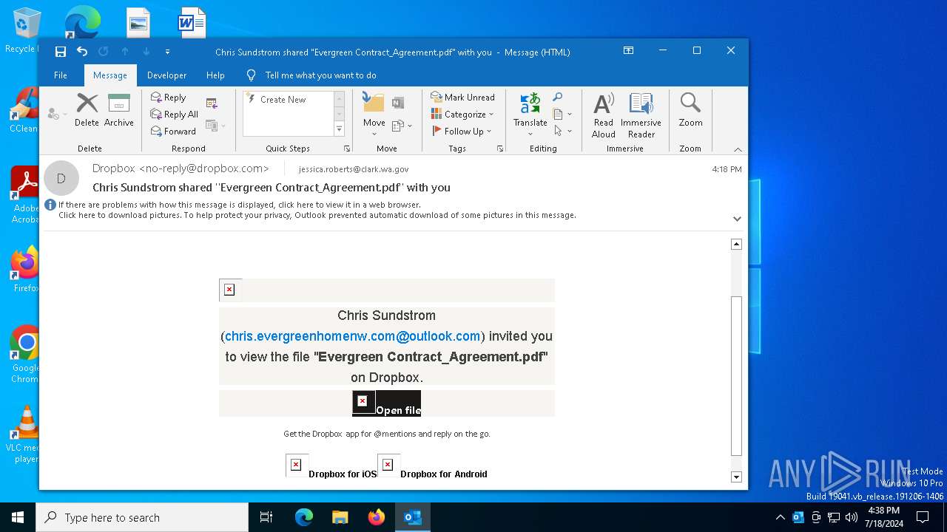
Task: Click the Undo arrow in quick access toolbar
Action: (82, 52)
